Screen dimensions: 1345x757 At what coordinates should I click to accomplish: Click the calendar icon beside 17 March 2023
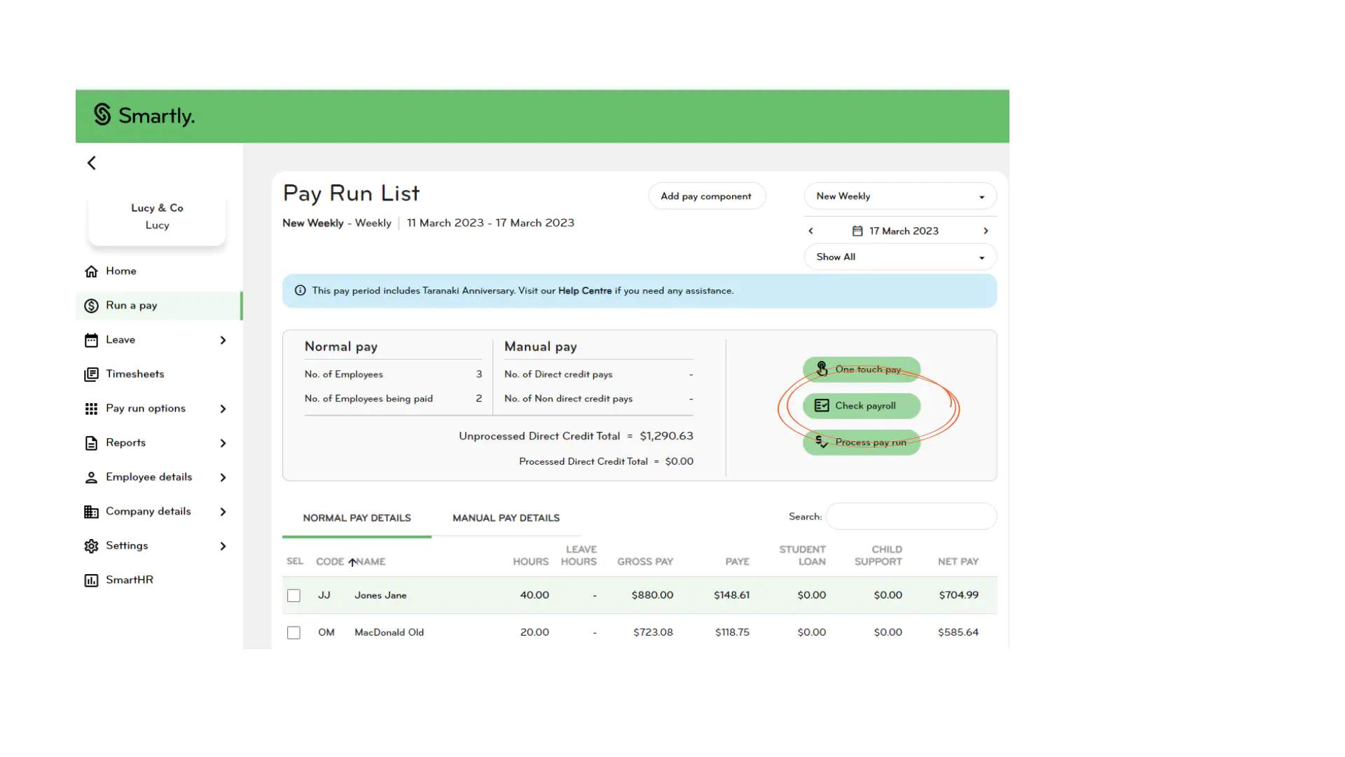point(857,231)
